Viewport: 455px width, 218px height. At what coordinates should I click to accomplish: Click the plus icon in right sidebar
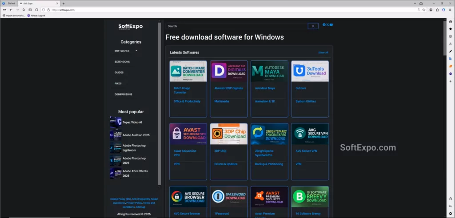pos(451,81)
